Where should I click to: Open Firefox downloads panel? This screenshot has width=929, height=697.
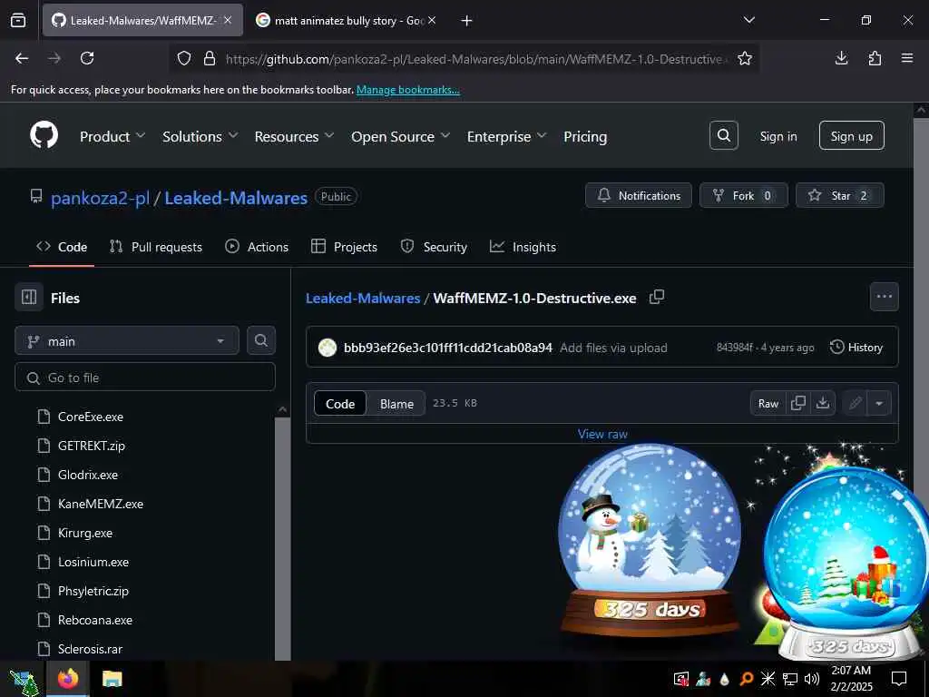point(841,58)
